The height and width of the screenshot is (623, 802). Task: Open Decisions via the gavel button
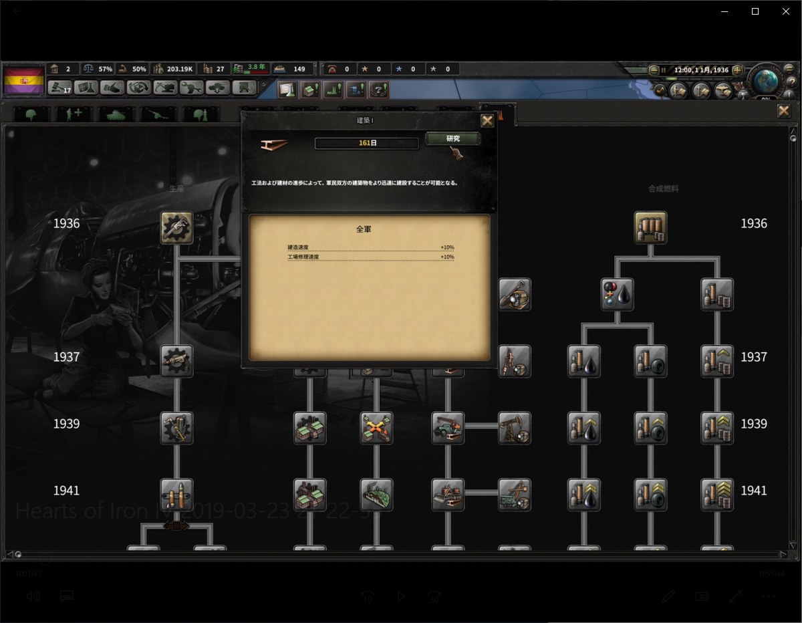(x=59, y=88)
